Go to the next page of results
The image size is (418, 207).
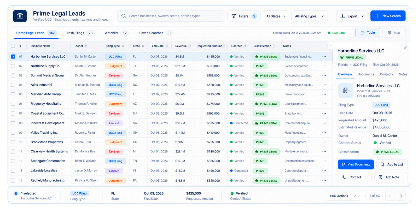click(401, 196)
